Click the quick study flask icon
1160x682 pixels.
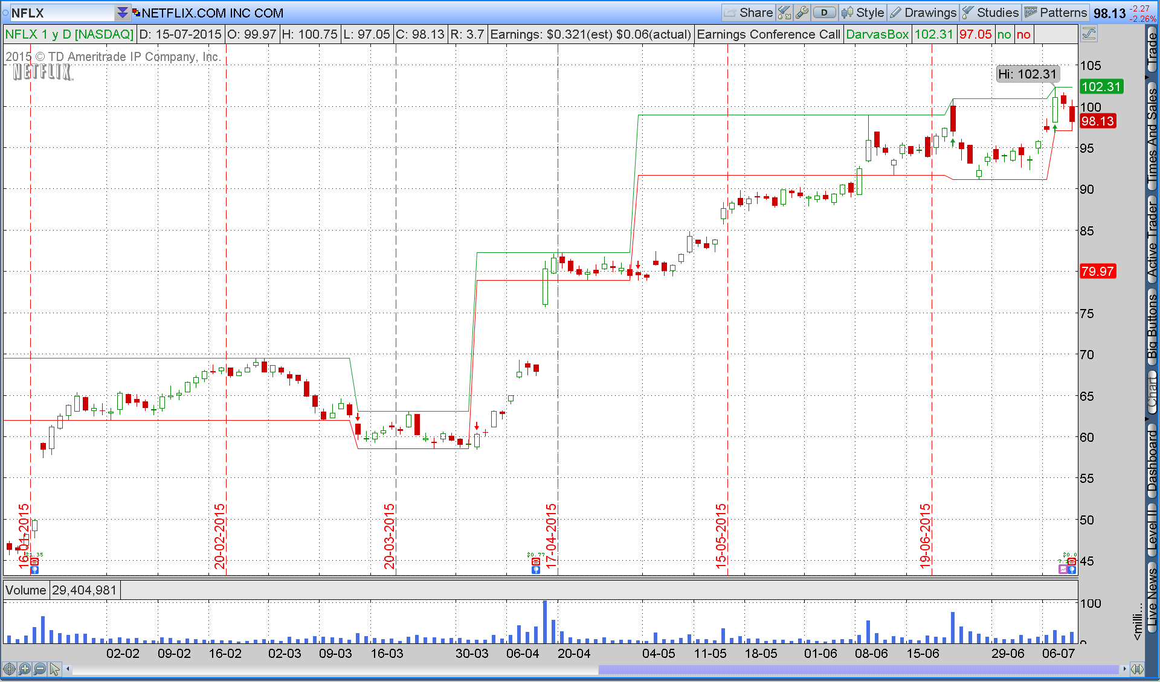pyautogui.click(x=784, y=13)
